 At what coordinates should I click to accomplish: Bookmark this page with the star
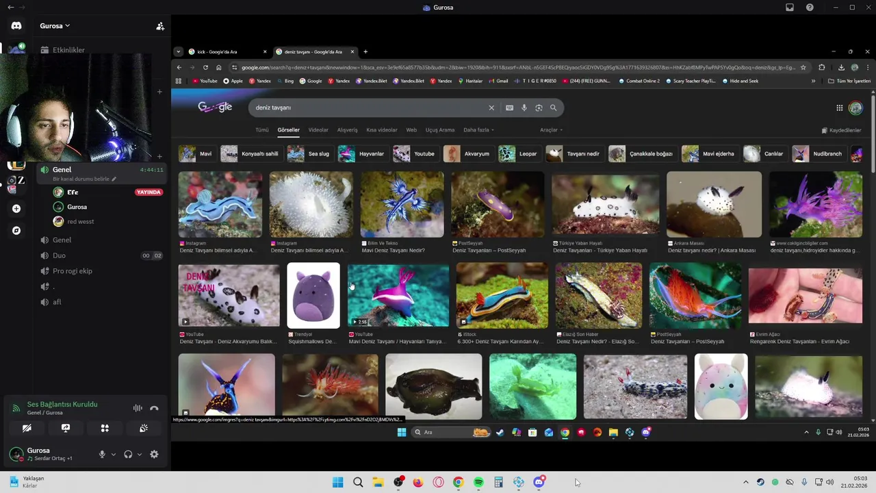(803, 68)
